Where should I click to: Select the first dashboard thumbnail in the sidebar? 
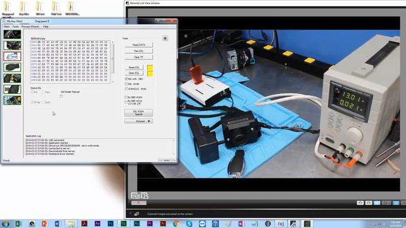[x=12, y=34]
